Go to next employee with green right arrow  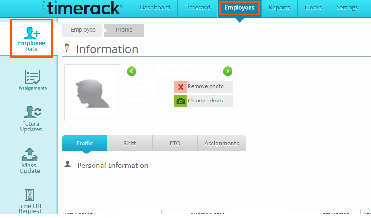click(227, 71)
